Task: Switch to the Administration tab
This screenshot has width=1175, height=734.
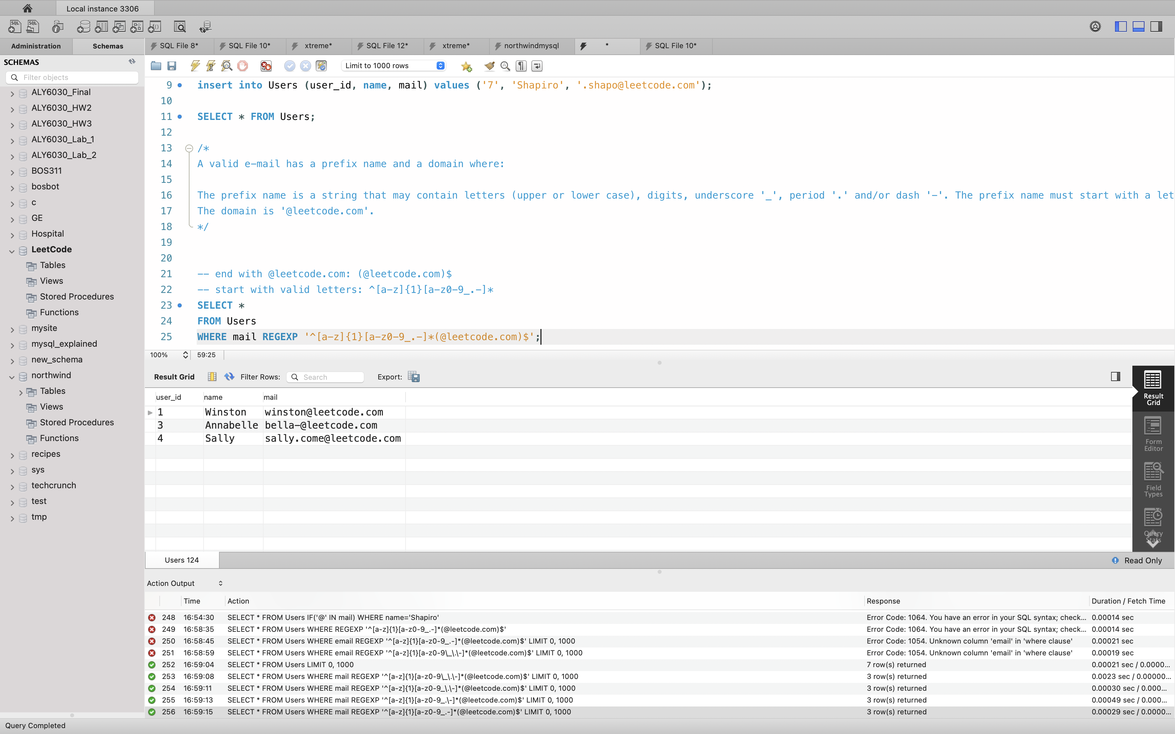Action: pyautogui.click(x=36, y=46)
